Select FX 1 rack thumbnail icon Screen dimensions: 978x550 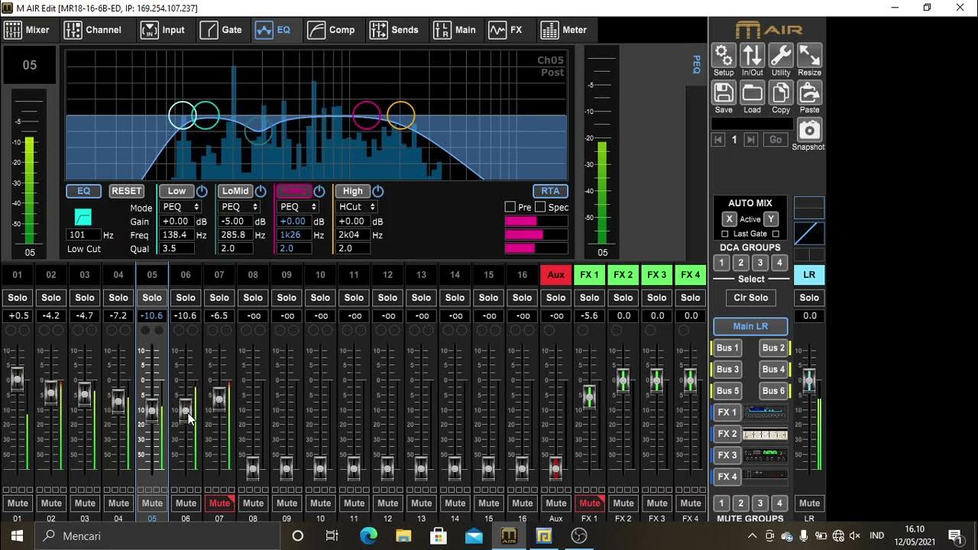click(x=766, y=412)
